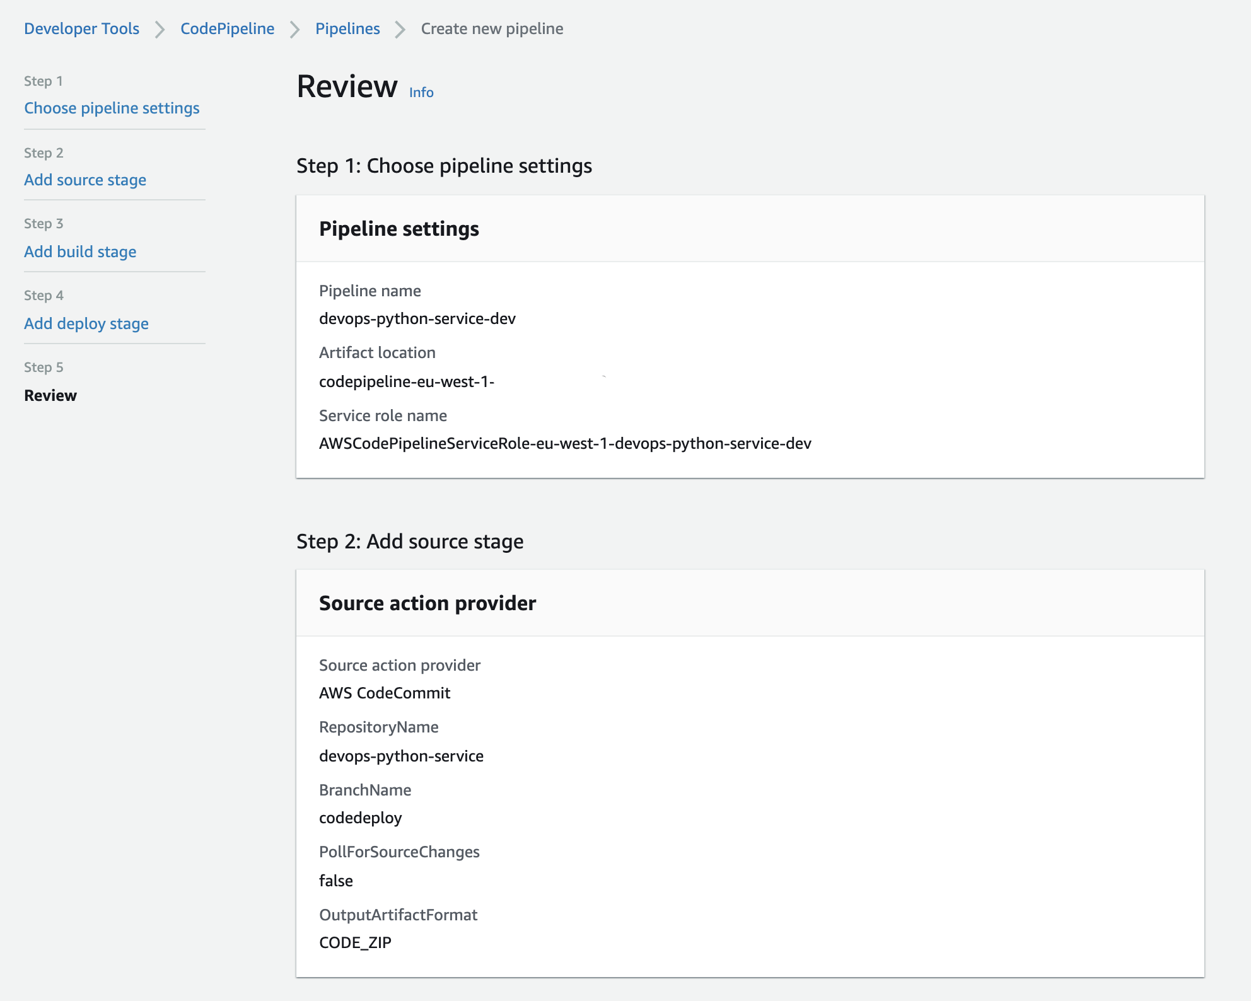Click pipeline name devops-python-service-dev value
This screenshot has width=1251, height=1001.
417,318
